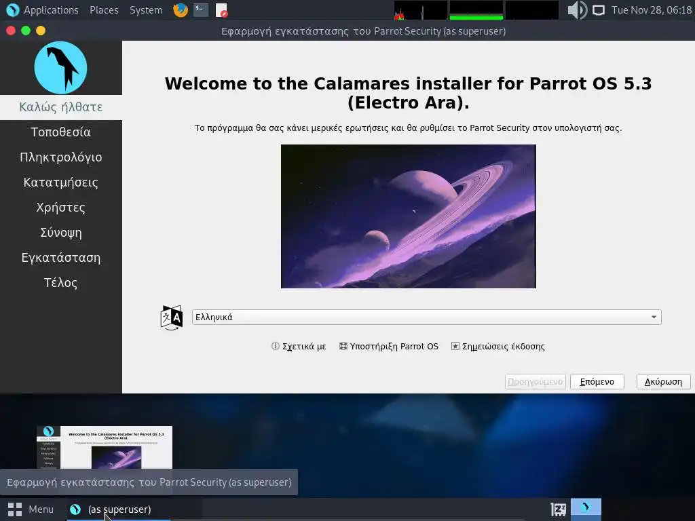Click the Προηγούμενο button
Screen dimensions: 695x521
pyautogui.click(x=535, y=381)
